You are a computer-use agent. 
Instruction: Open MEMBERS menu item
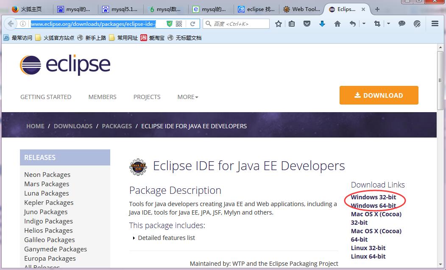[103, 97]
